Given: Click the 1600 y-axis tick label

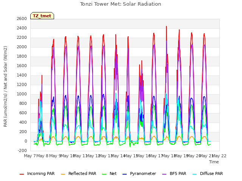Looking at the screenshot, I should click(x=22, y=66).
